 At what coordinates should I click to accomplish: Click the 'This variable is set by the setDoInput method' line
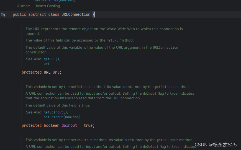[107, 87]
